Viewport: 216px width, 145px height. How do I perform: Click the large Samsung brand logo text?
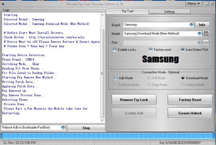[x=161, y=59]
